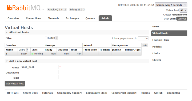Select the Admin tab
192x101 pixels.
coord(105,18)
